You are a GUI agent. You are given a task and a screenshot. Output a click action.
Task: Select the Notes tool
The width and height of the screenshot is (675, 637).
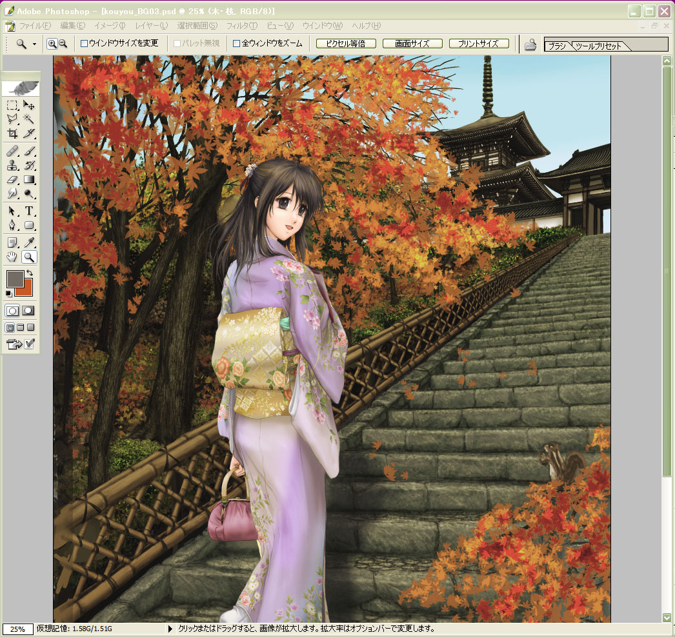(12, 242)
